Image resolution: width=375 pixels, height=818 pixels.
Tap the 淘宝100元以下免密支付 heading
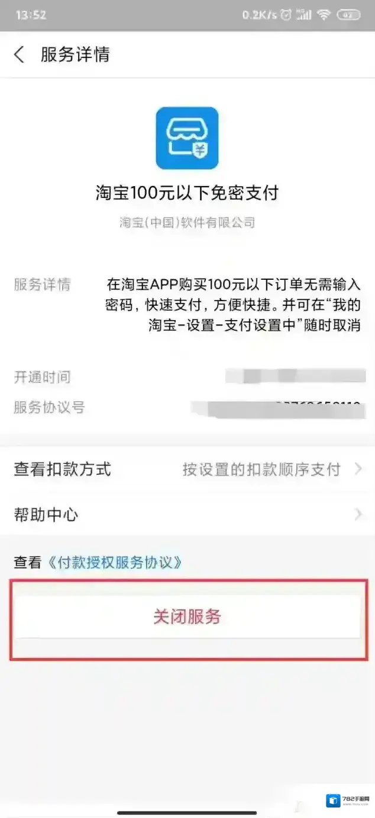coord(187,193)
